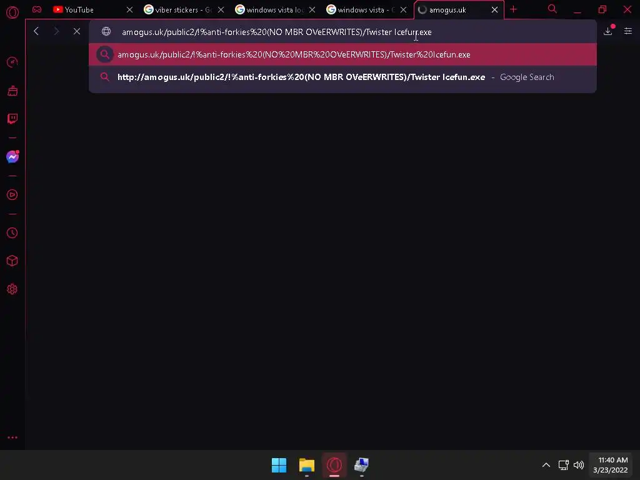Show hidden tray icons chevron

546,465
